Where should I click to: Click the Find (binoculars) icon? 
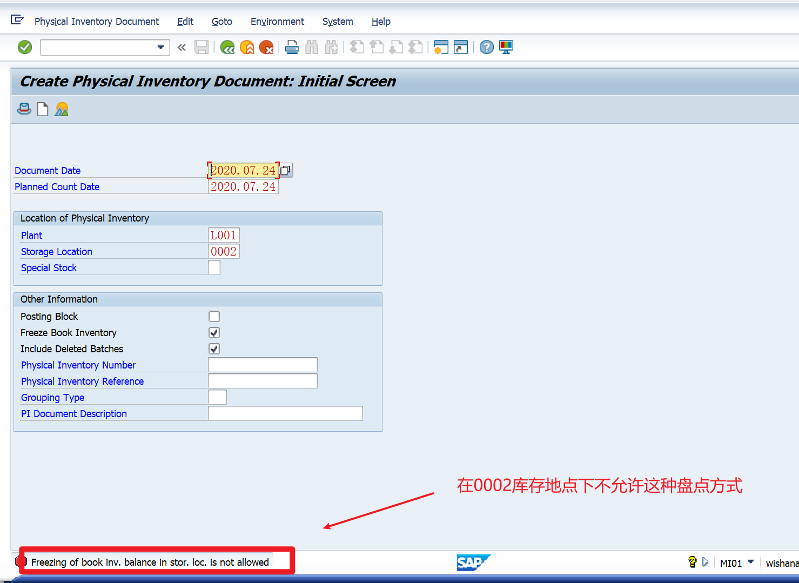pyautogui.click(x=312, y=47)
